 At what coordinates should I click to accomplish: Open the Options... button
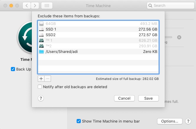click(170, 121)
